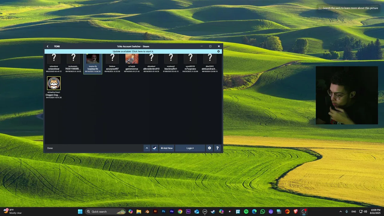The image size is (384, 216).
Task: Click the Quick search box on the taskbar
Action: 105,211
